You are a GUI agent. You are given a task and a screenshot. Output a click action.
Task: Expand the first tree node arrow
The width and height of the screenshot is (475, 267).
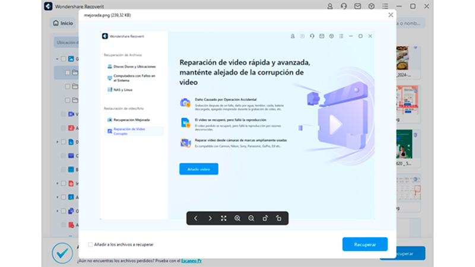[57, 59]
